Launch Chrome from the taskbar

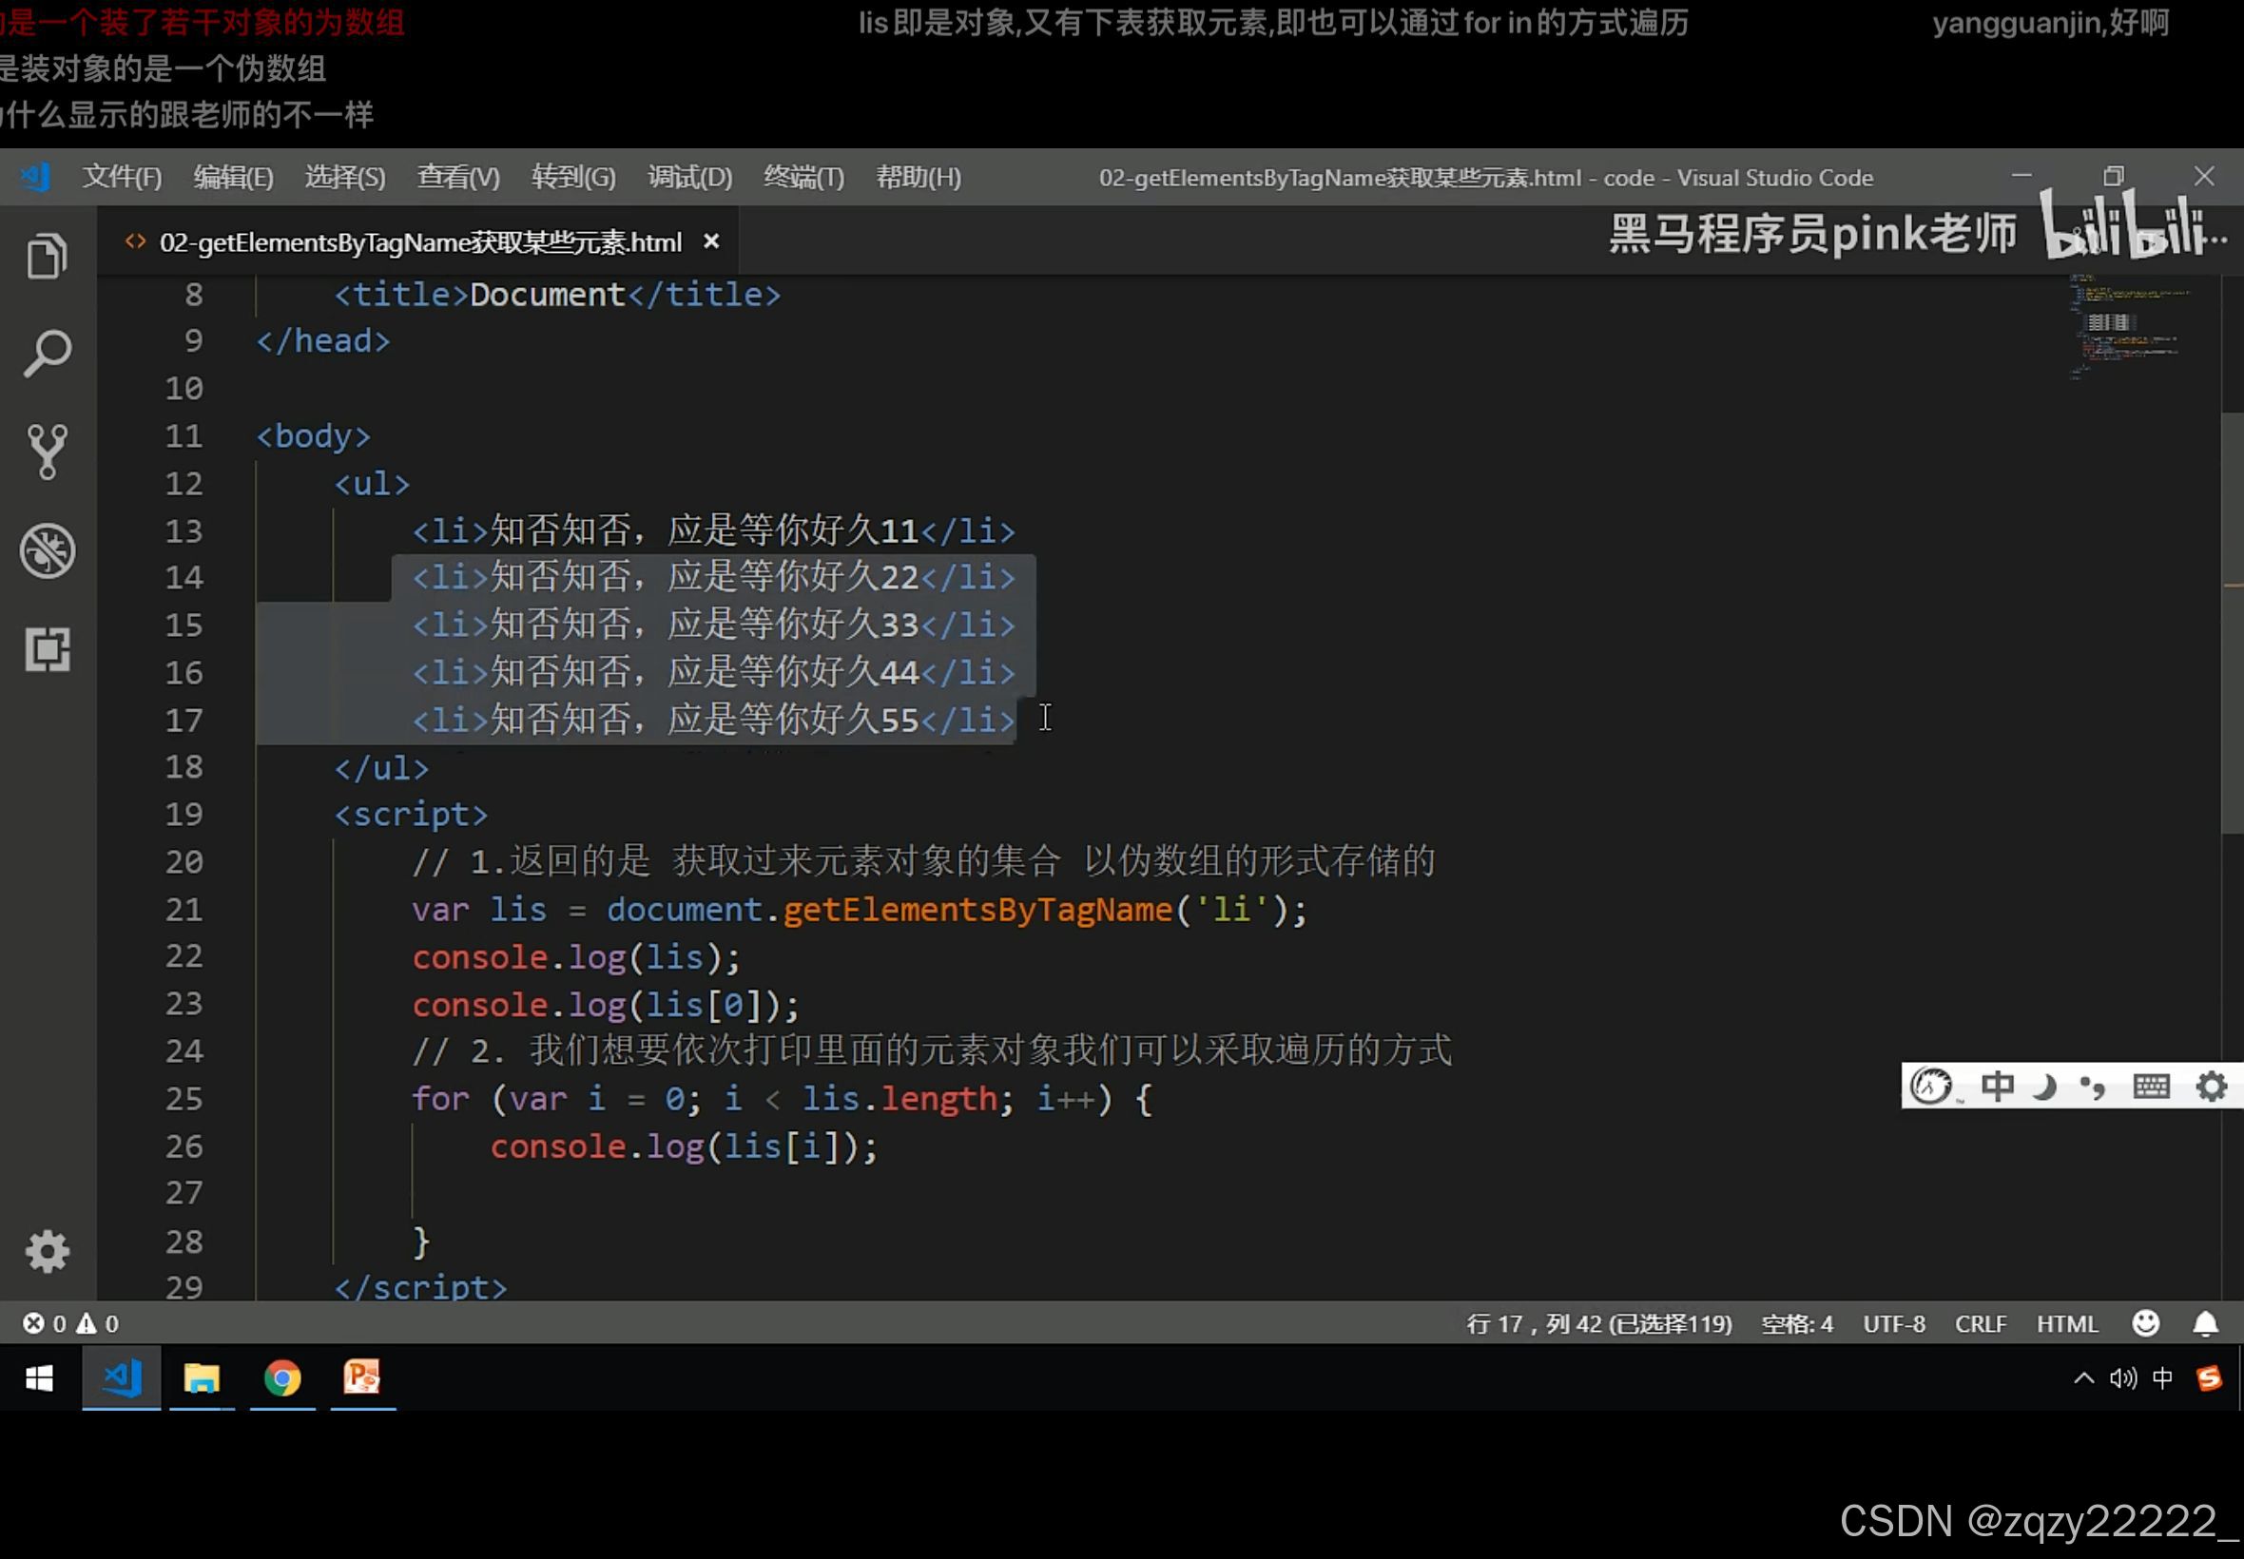click(x=281, y=1377)
